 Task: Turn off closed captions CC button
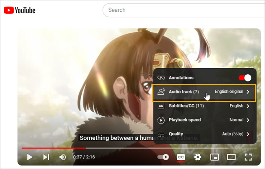pyautogui.click(x=181, y=157)
